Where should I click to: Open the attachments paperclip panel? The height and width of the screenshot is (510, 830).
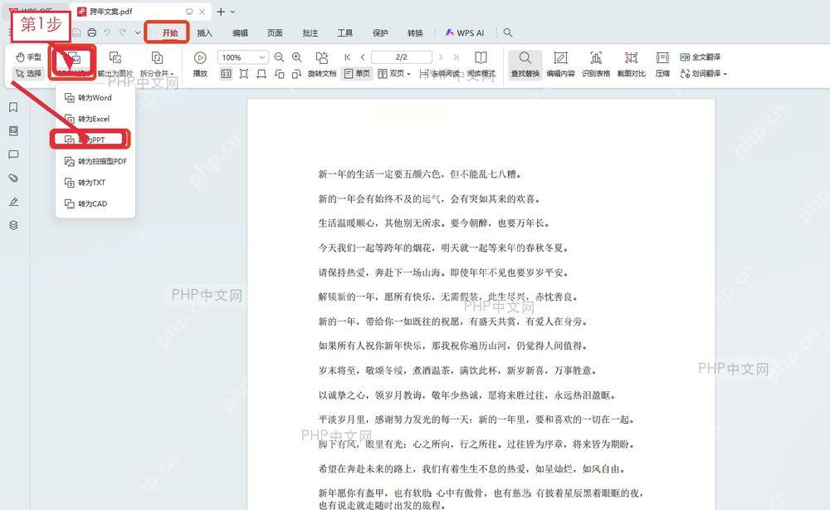14,178
